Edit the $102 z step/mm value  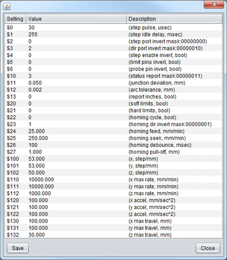coord(76,173)
